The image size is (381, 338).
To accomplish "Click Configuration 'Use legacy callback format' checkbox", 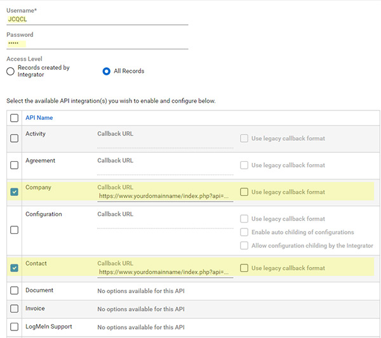I will pos(244,219).
